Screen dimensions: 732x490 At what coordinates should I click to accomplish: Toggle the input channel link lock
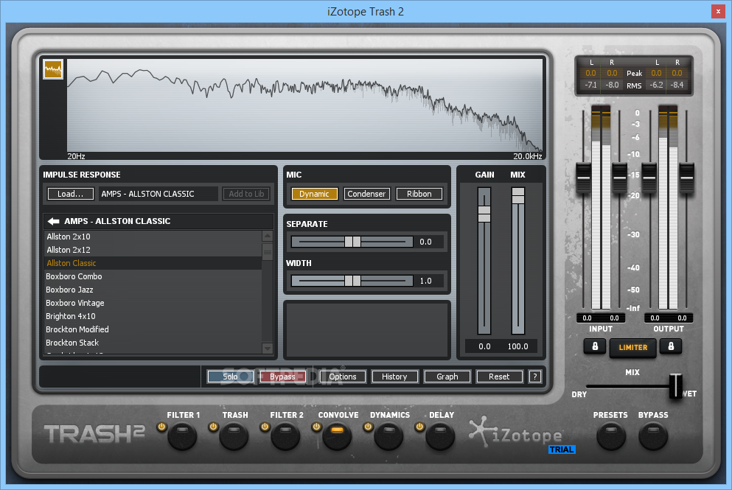[x=595, y=346]
